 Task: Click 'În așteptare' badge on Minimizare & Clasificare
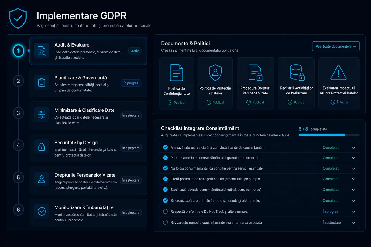coord(131,115)
